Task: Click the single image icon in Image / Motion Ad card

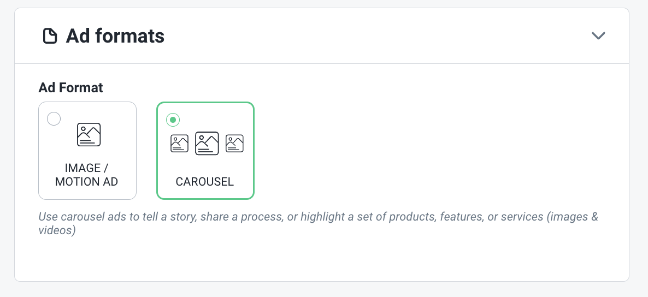Action: [x=89, y=134]
